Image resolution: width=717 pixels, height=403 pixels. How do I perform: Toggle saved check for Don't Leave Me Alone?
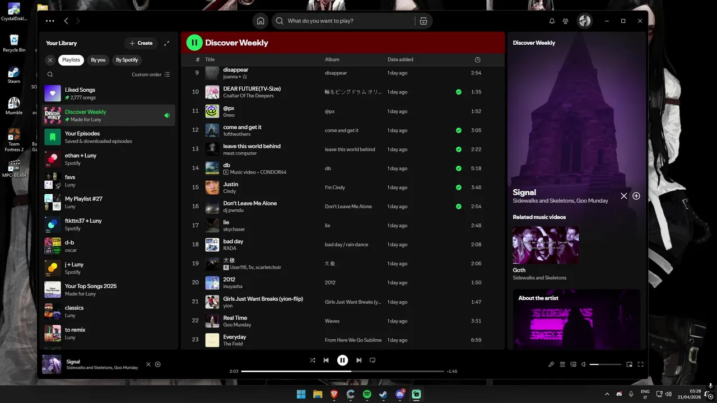point(459,207)
